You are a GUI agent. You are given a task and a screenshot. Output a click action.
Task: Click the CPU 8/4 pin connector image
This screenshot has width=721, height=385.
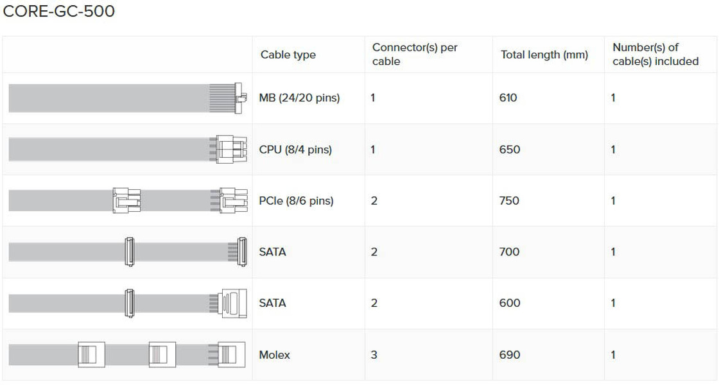[232, 150]
